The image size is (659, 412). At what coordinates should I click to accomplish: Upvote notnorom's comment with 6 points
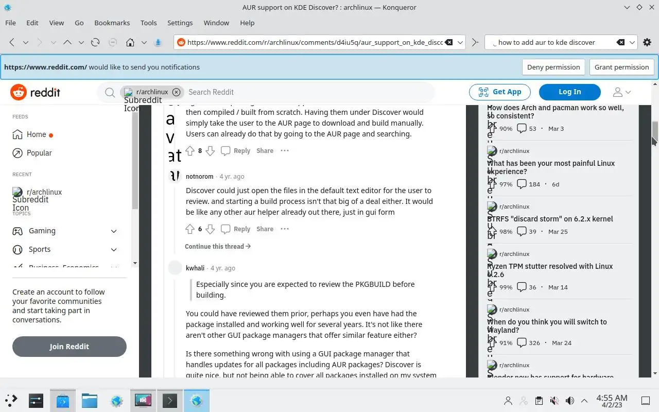click(x=190, y=229)
